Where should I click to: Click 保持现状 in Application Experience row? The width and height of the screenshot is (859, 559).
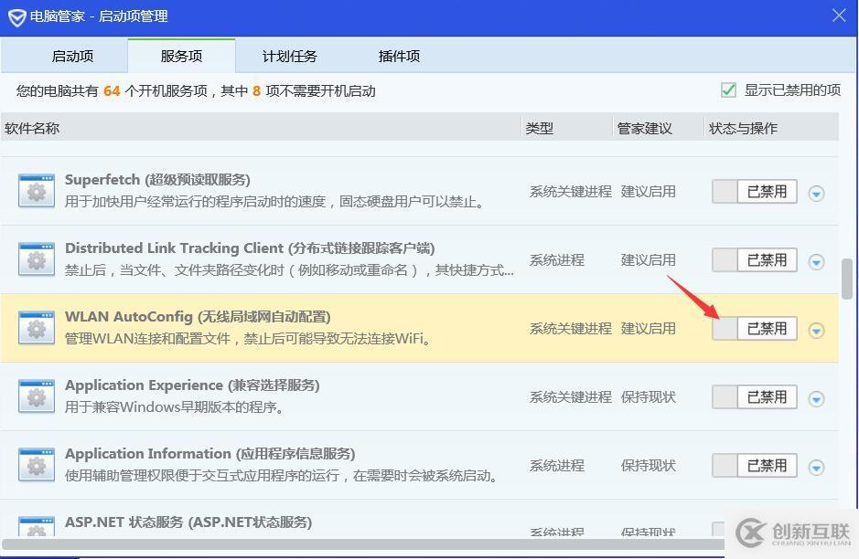tap(648, 396)
